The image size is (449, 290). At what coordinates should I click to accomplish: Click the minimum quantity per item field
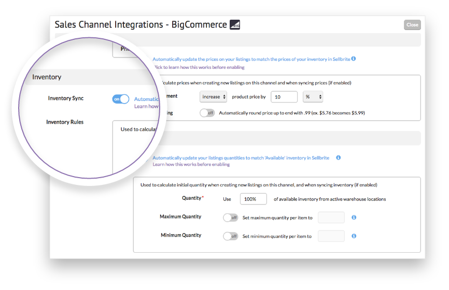(331, 236)
